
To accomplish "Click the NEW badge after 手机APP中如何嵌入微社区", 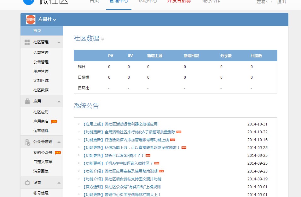I will (157, 163).
